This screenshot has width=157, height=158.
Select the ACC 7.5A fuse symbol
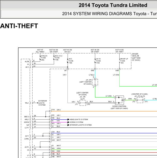tap(68, 61)
